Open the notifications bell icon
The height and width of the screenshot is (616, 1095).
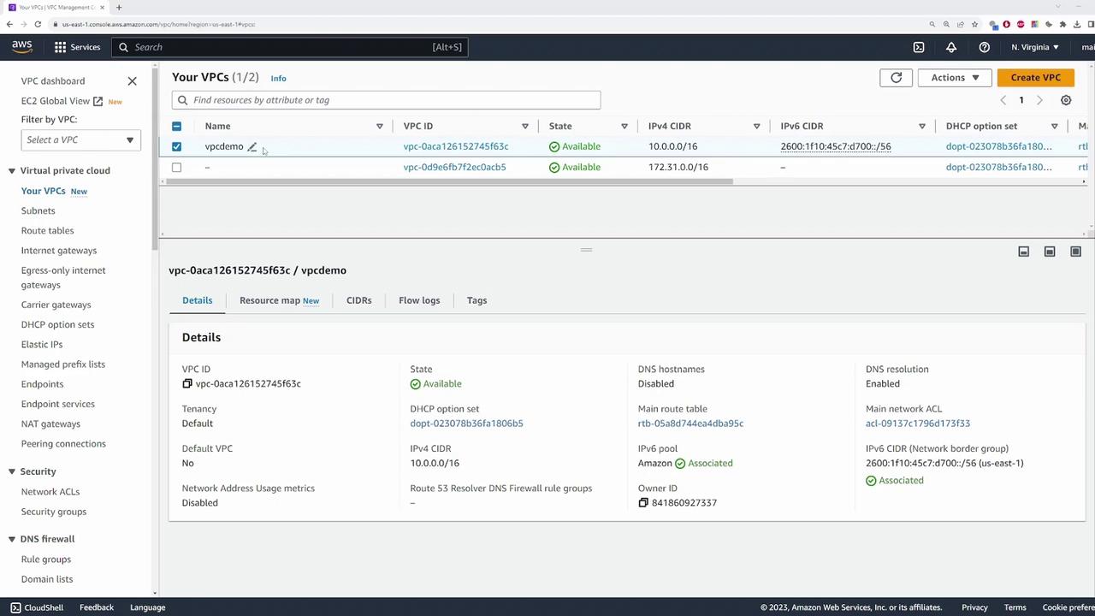coord(951,47)
